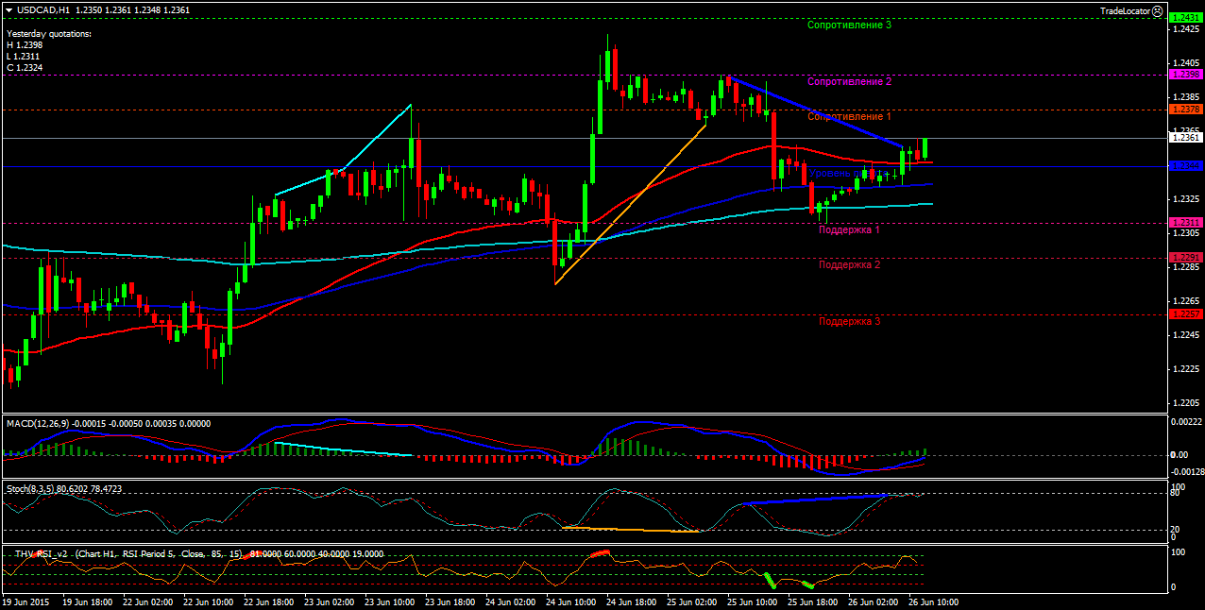Select the cyan divergence line in MACD panel
Screen dimensions: 1205x610
point(343,449)
